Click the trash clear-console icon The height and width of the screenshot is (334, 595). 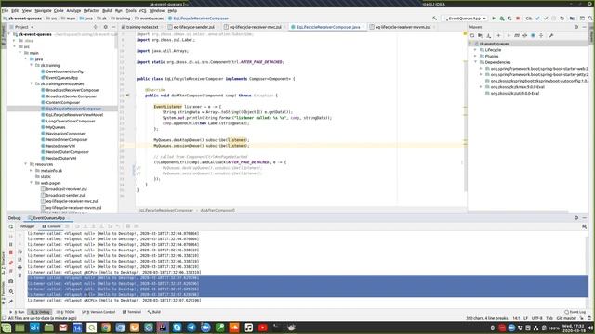[x=20, y=276]
